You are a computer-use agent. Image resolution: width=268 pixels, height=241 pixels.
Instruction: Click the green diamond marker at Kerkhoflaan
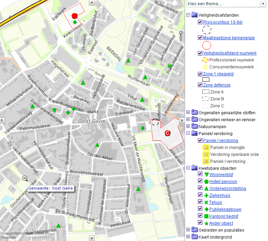(75, 22)
